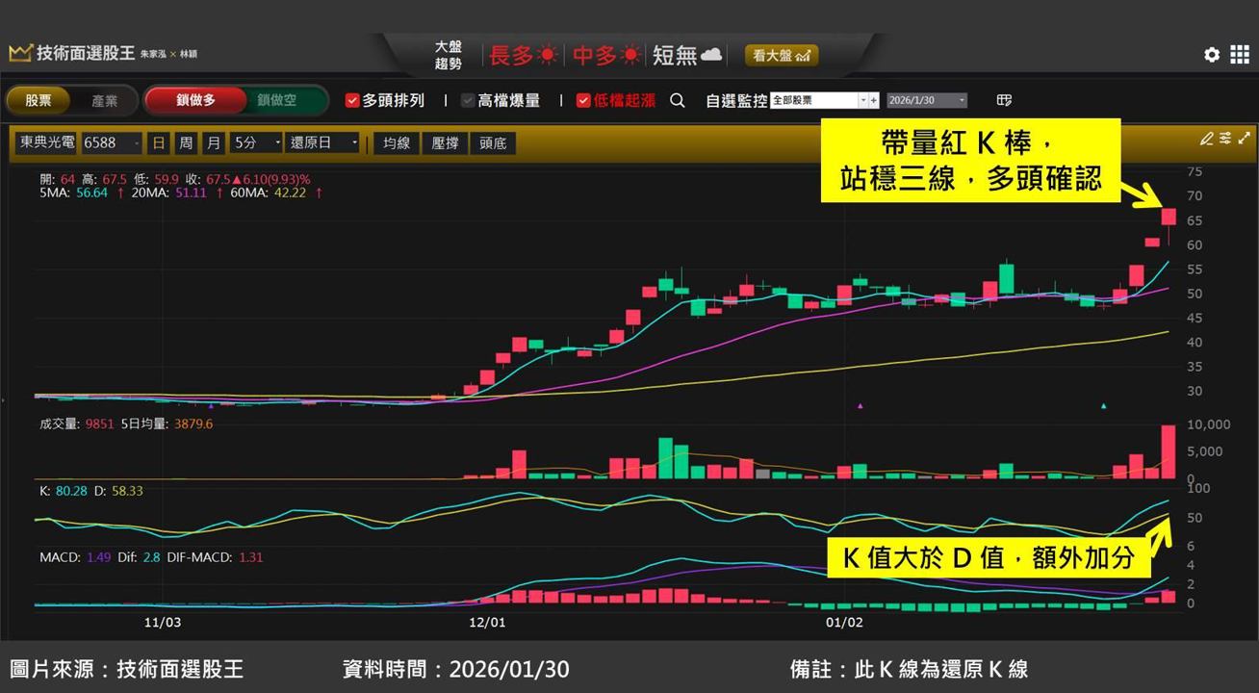This screenshot has width=1259, height=693.
Task: Open the stock code 6588 dropdown
Action: (111, 142)
